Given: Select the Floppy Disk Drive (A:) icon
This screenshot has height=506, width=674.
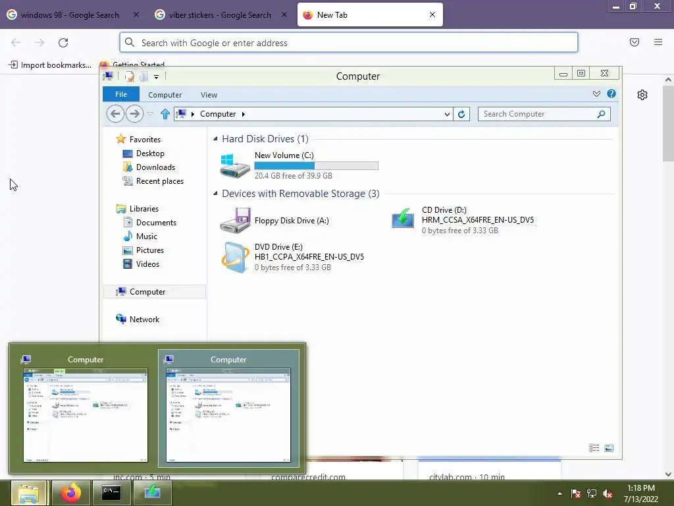Looking at the screenshot, I should tap(235, 220).
